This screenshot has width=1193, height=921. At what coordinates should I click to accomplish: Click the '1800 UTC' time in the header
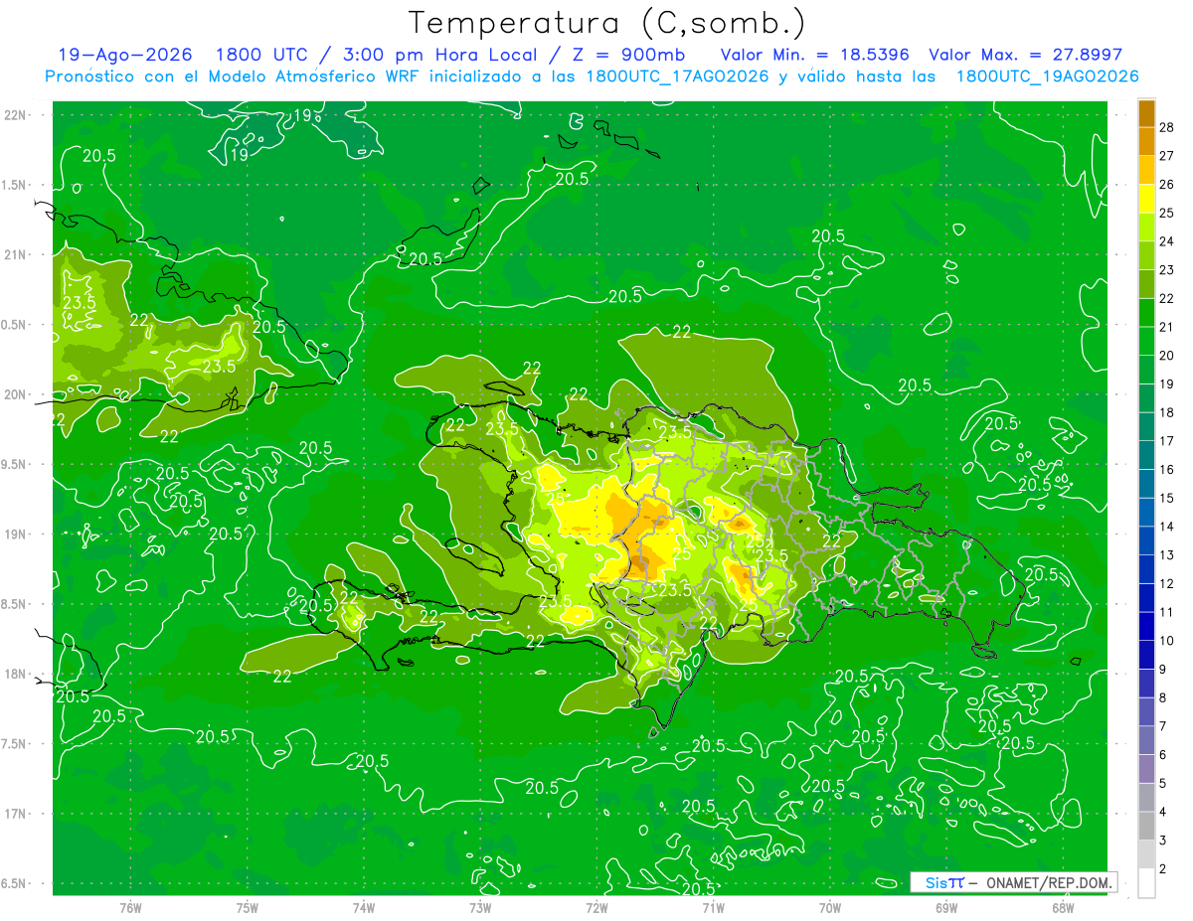click(261, 55)
